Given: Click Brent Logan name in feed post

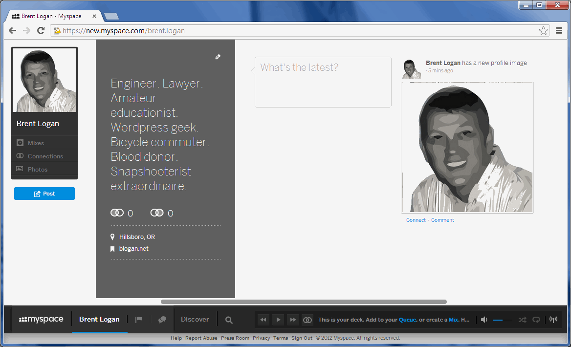Looking at the screenshot, I should [x=443, y=63].
